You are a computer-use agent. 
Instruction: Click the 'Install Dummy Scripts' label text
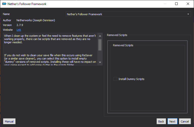131,79
